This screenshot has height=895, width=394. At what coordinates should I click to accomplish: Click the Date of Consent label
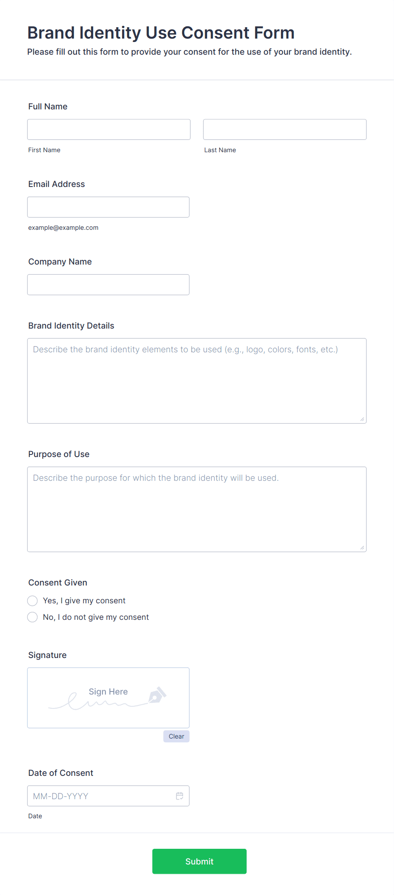[x=61, y=773]
